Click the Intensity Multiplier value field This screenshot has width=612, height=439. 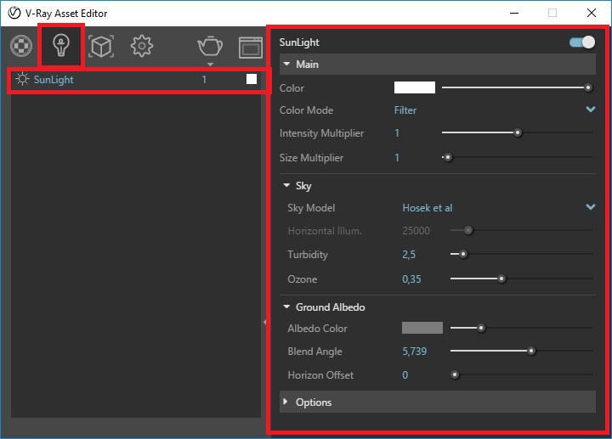[x=397, y=133]
